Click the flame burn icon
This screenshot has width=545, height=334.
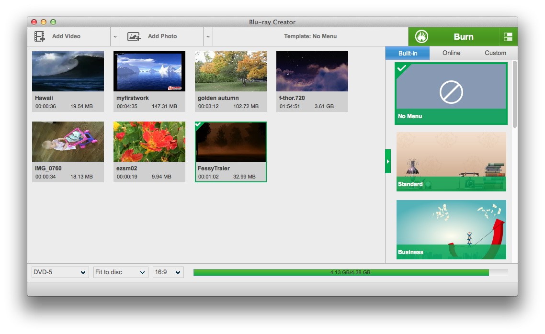(x=421, y=36)
